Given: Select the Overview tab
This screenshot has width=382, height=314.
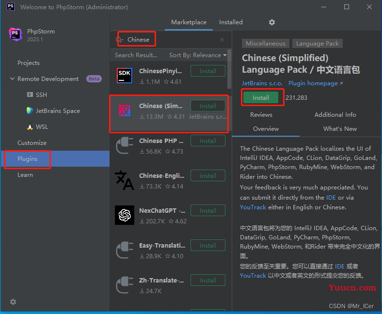Looking at the screenshot, I should [266, 128].
